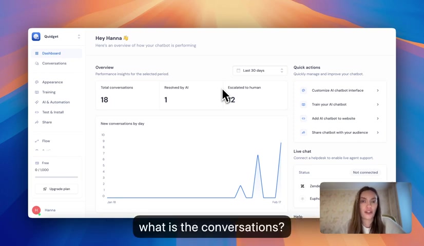Click the Flow icon in sidebar
The height and width of the screenshot is (246, 424).
click(37, 141)
